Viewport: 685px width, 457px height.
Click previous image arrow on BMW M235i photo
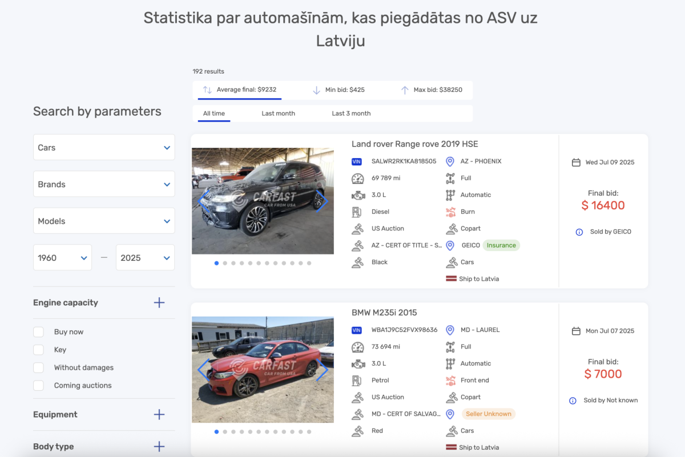pyautogui.click(x=203, y=370)
